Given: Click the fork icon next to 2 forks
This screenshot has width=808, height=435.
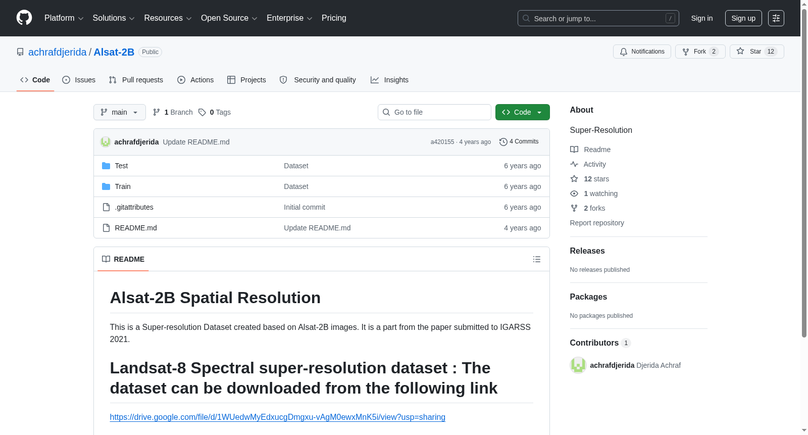Looking at the screenshot, I should pos(574,208).
